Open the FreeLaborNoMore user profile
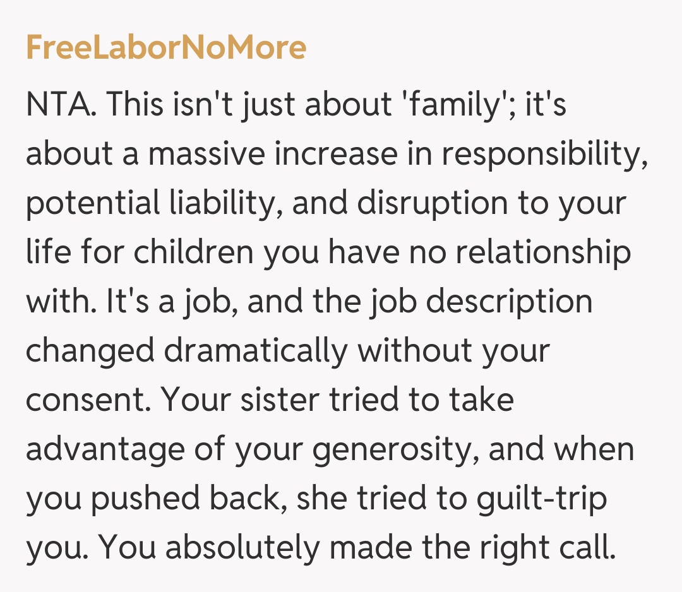Image resolution: width=682 pixels, height=592 pixels. tap(166, 48)
